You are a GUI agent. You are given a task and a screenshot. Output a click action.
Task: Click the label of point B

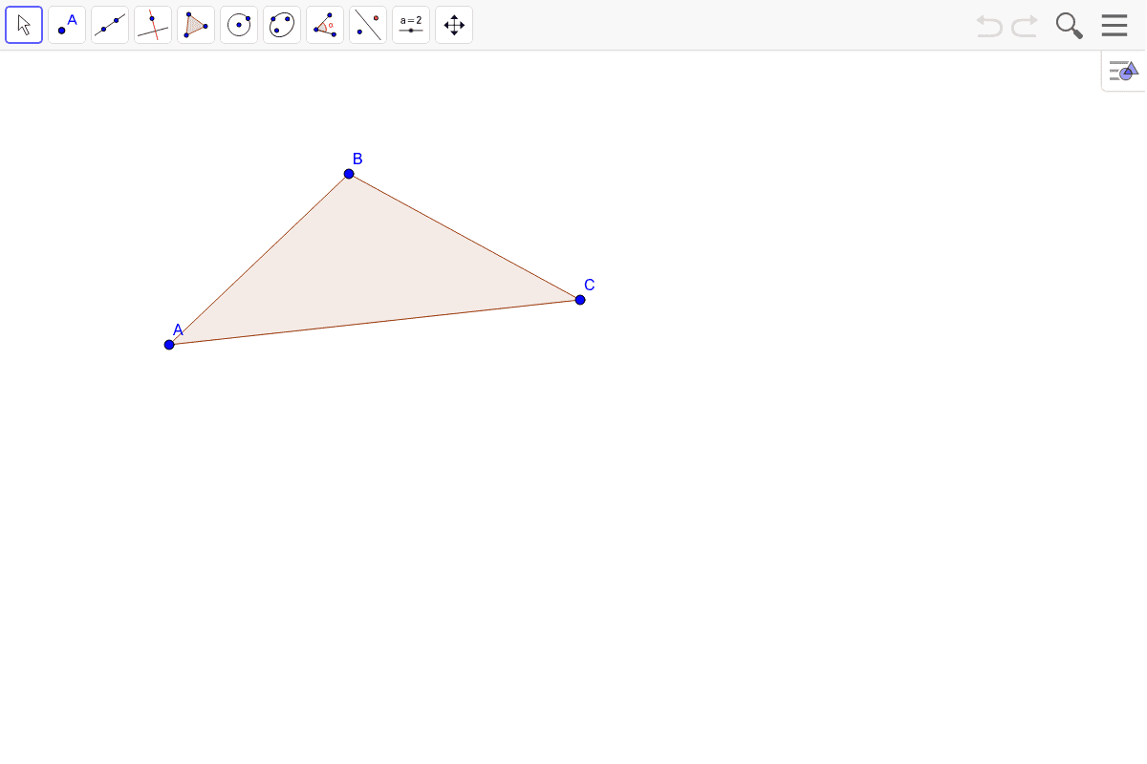(x=357, y=159)
